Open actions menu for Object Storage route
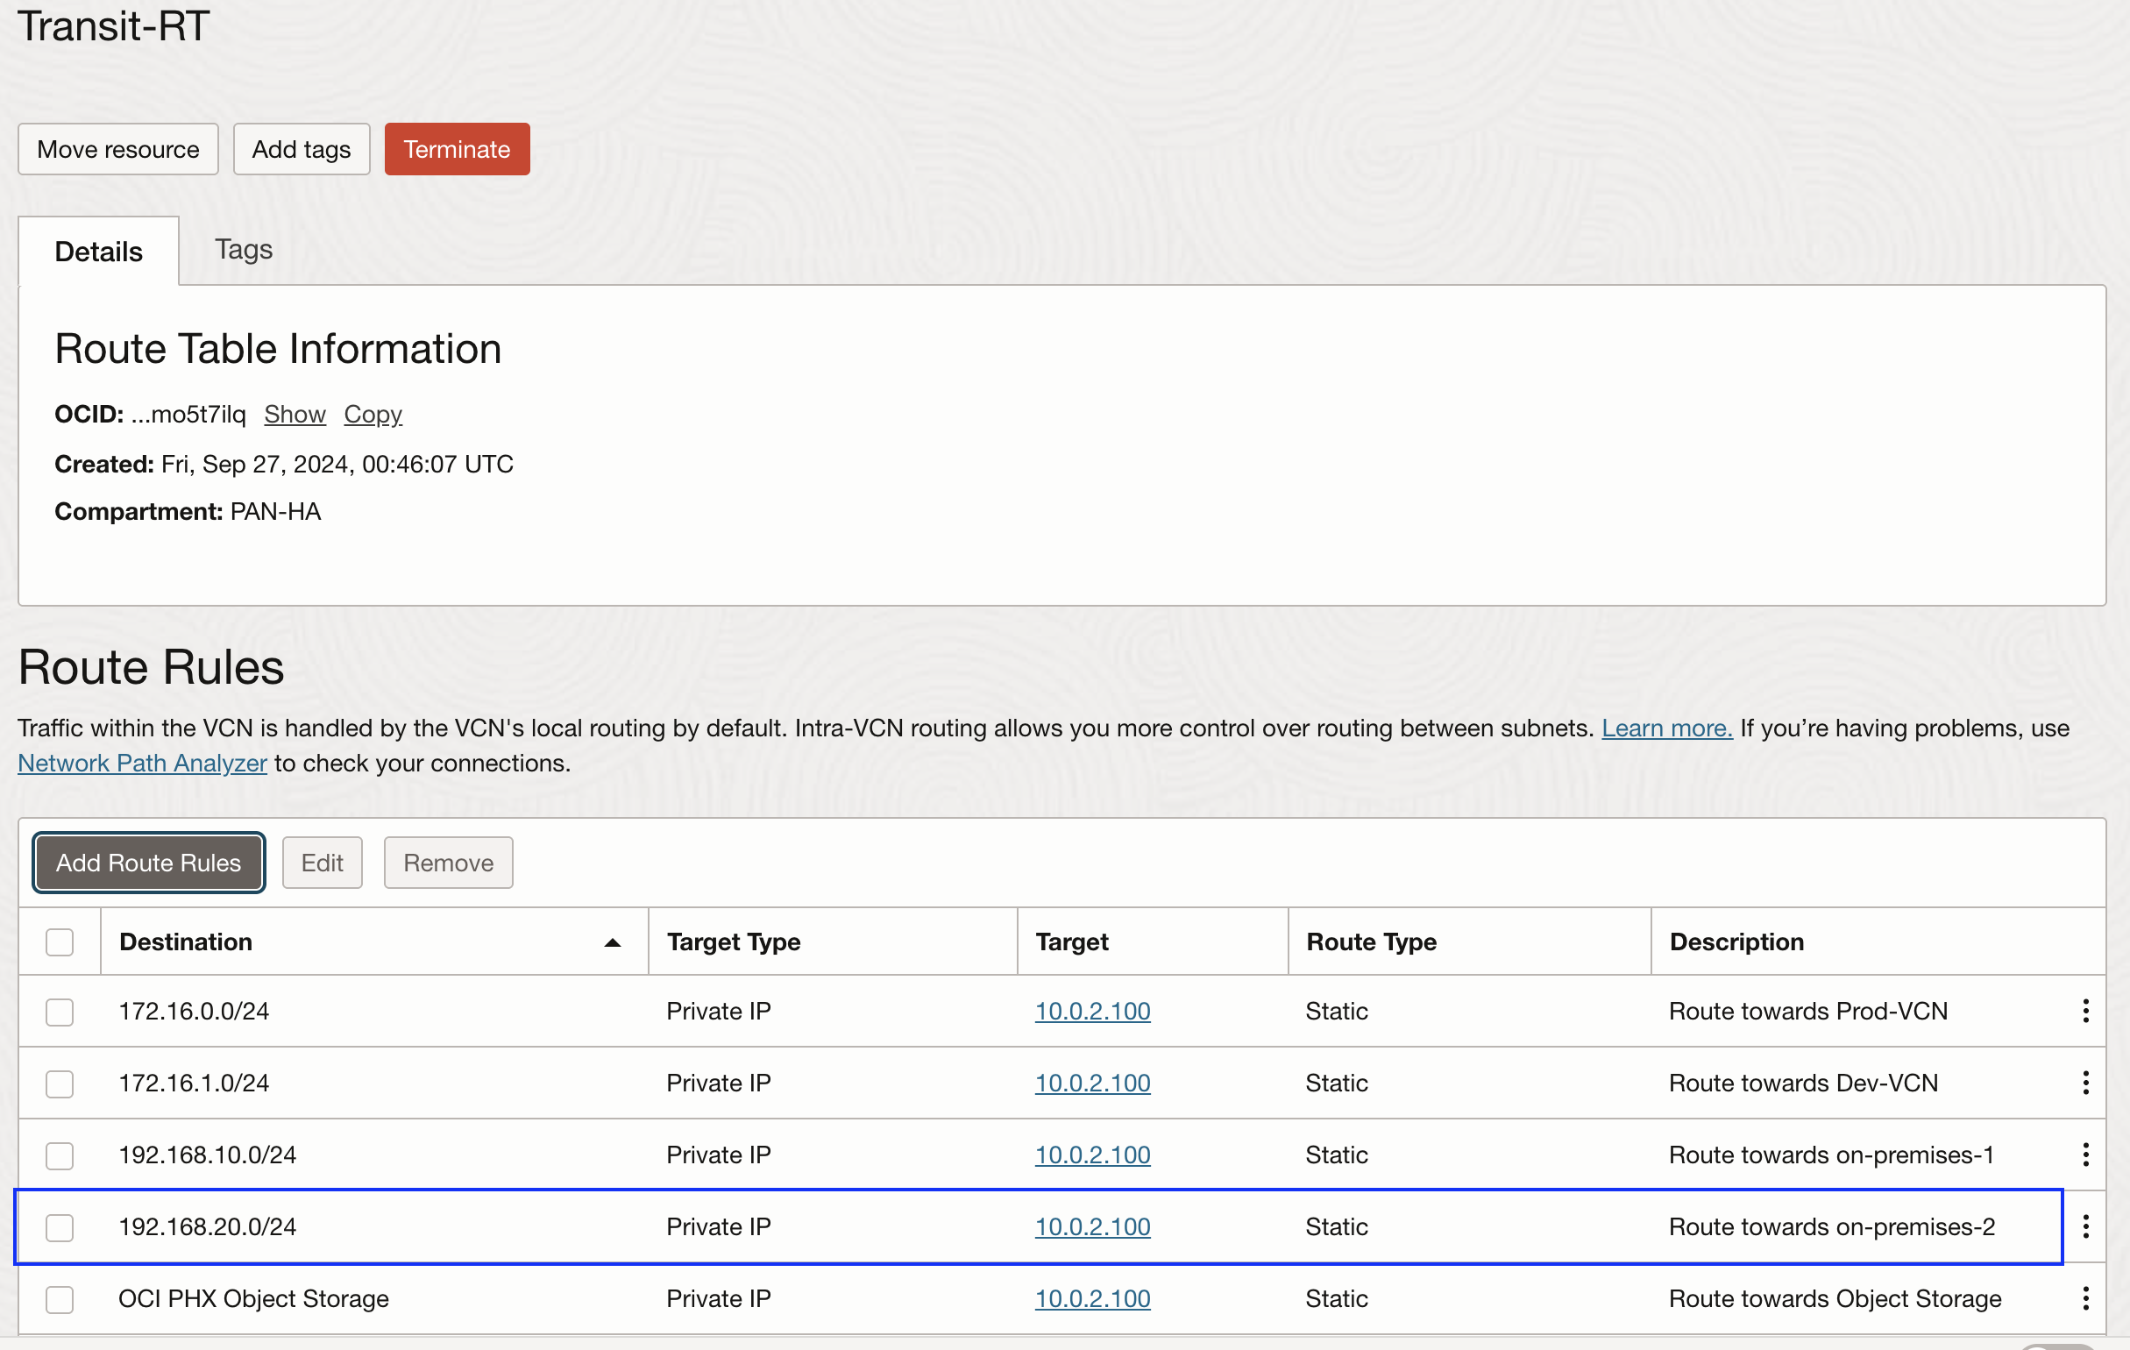 [x=2085, y=1297]
